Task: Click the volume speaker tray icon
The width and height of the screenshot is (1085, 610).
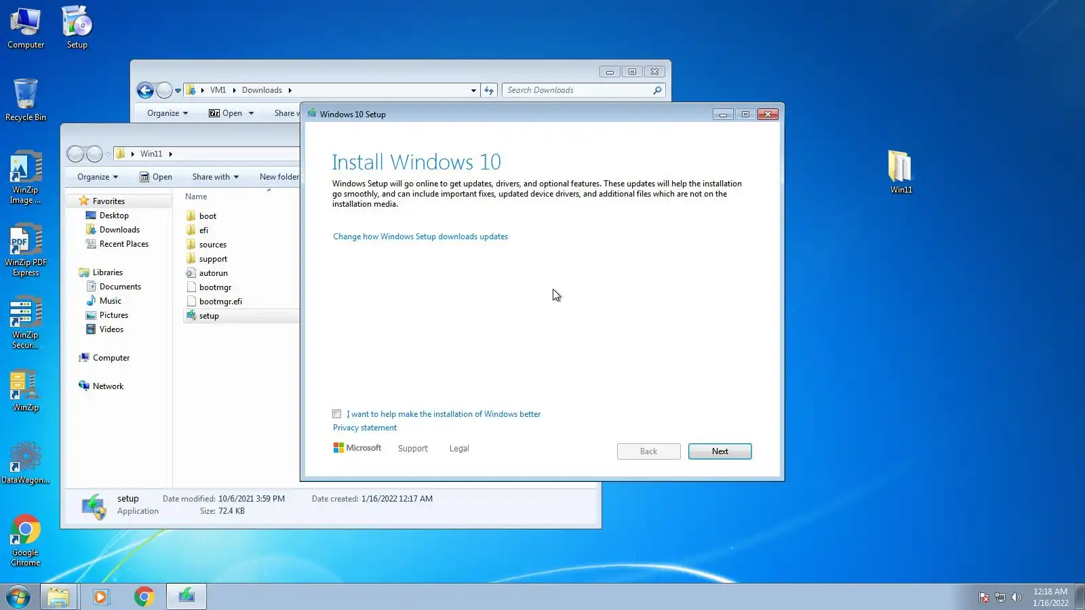Action: pyautogui.click(x=1016, y=597)
